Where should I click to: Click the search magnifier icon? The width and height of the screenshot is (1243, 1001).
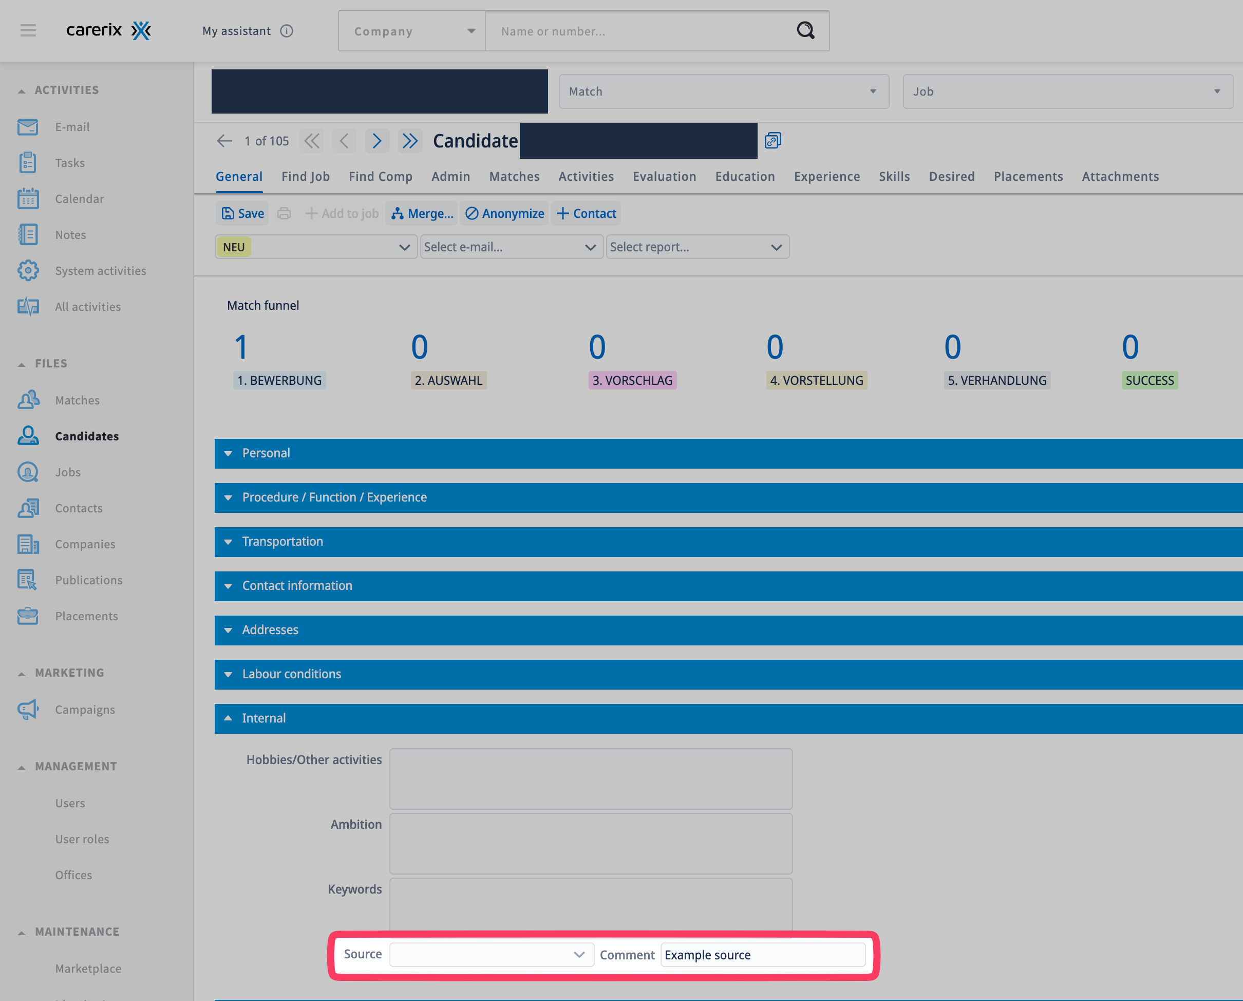[x=805, y=31]
